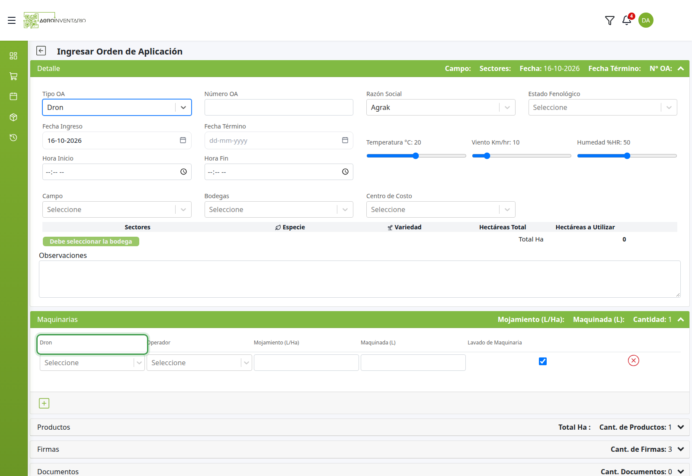Open the history clock sidebar icon
Image resolution: width=692 pixels, height=476 pixels.
pos(13,138)
